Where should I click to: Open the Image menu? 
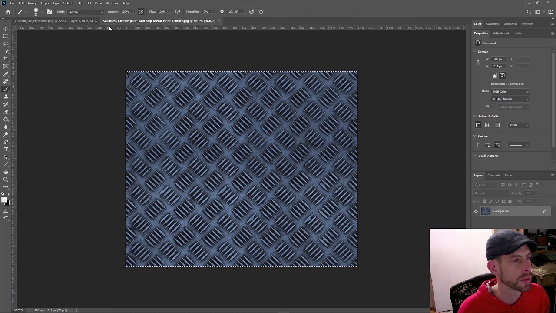(x=33, y=3)
